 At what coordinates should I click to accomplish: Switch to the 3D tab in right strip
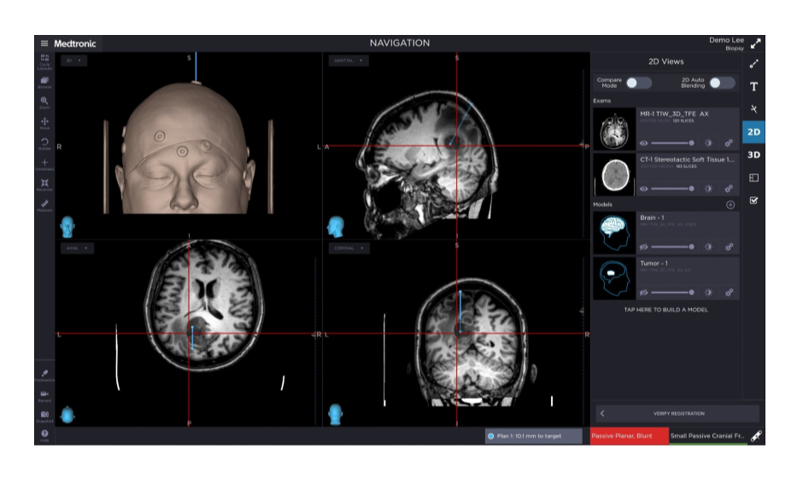[x=753, y=155]
